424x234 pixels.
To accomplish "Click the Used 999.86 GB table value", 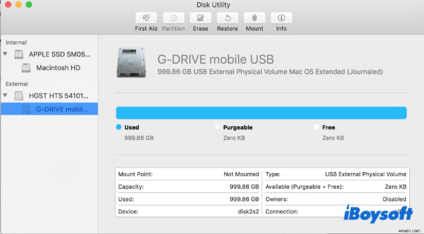I will (x=244, y=199).
